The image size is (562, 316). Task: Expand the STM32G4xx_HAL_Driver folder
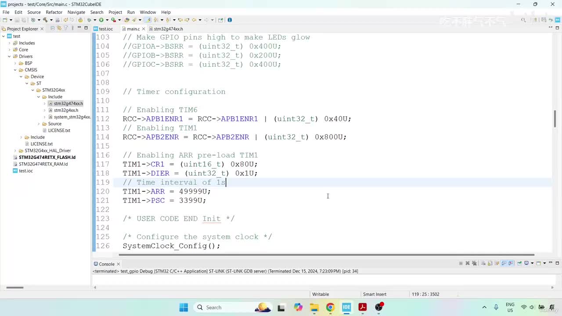(x=15, y=151)
